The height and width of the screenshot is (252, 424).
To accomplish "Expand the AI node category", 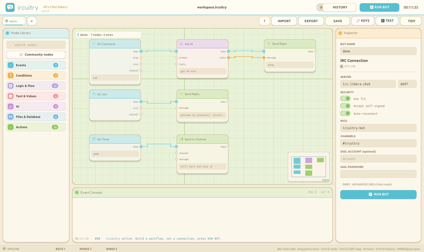I will (x=36, y=106).
